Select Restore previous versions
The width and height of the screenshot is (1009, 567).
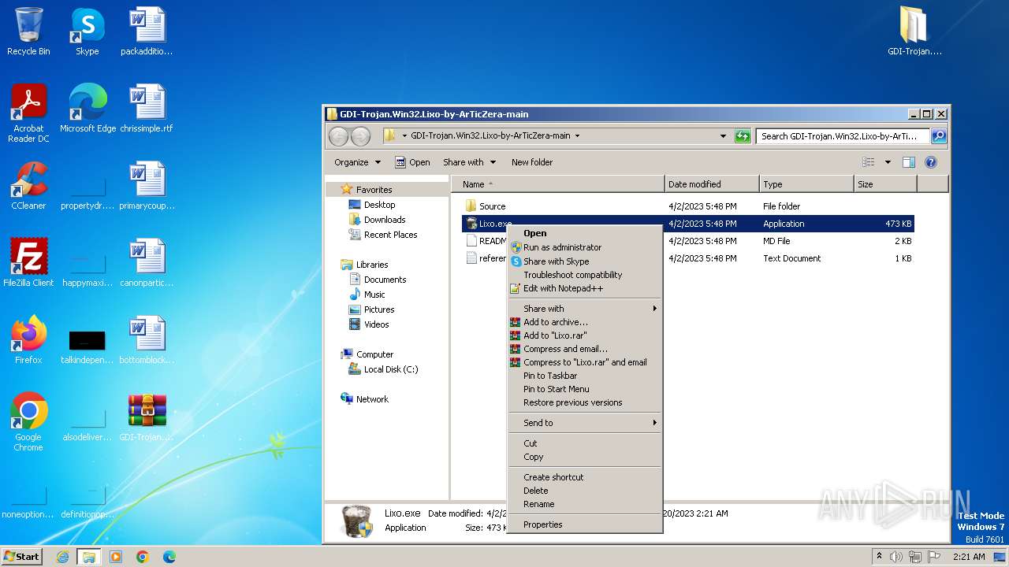[584, 402]
